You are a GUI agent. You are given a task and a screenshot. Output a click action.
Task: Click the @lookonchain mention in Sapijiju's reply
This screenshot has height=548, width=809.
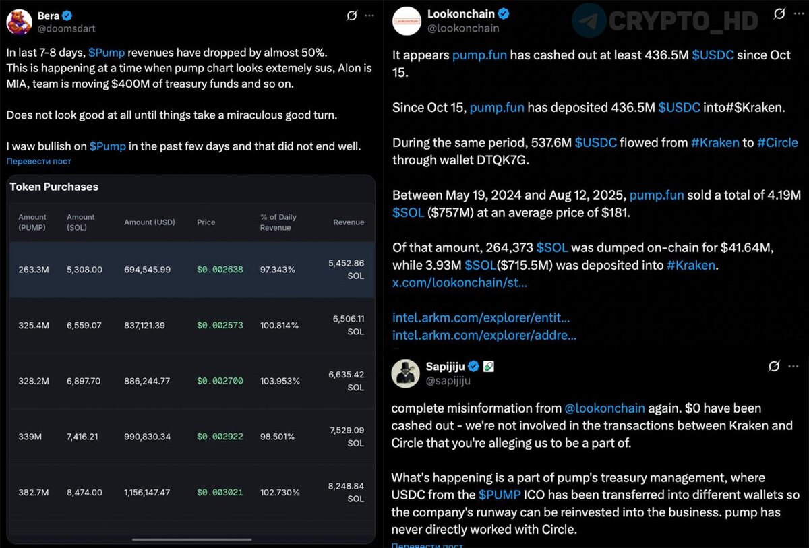(604, 408)
